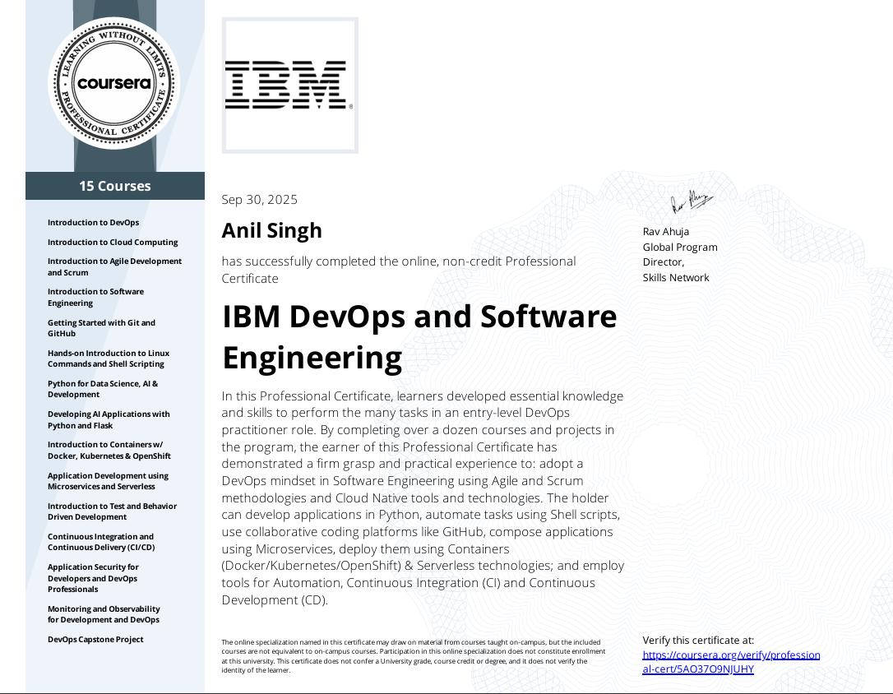The width and height of the screenshot is (893, 694).
Task: Click the recipient name 'Anil Singh'
Action: coord(272,230)
